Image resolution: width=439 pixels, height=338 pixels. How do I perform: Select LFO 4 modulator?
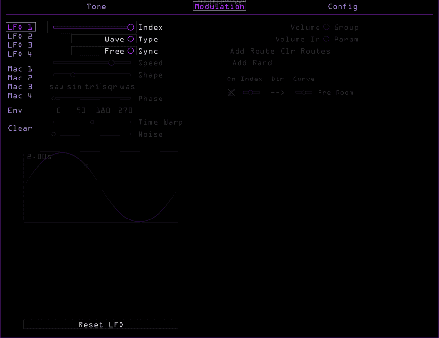coord(20,54)
